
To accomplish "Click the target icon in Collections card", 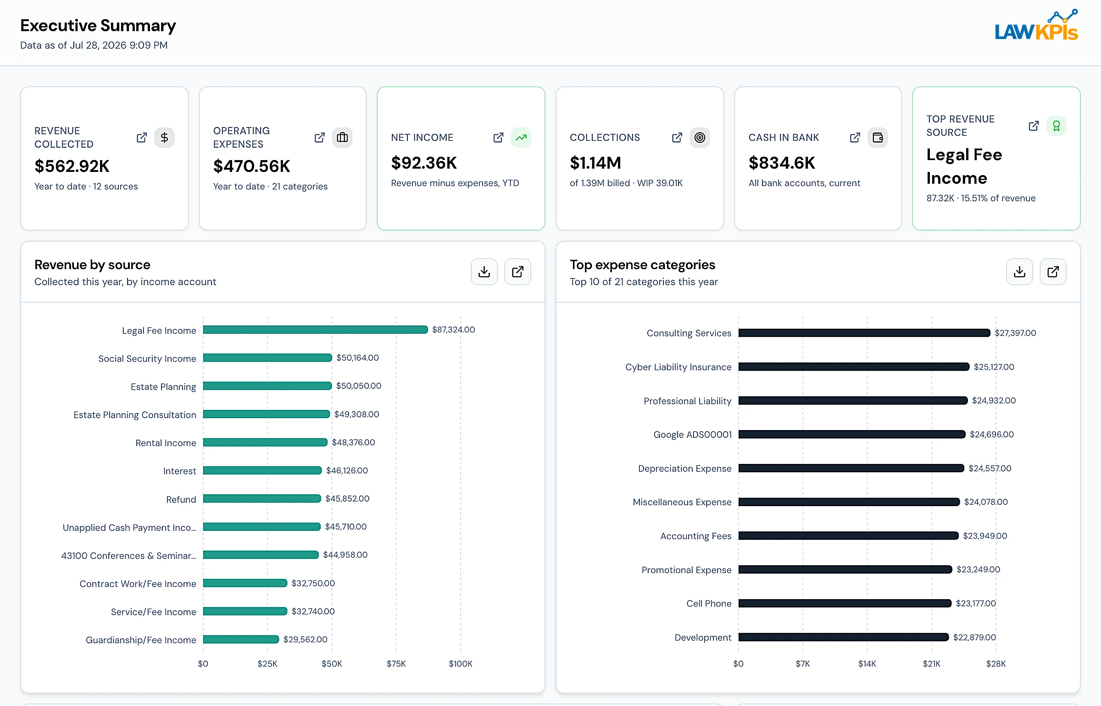I will coord(700,138).
